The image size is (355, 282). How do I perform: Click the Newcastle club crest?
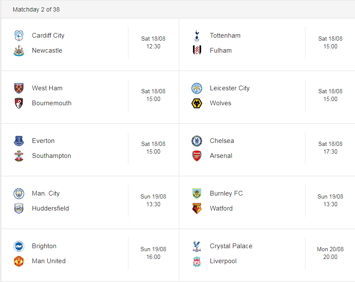[19, 50]
